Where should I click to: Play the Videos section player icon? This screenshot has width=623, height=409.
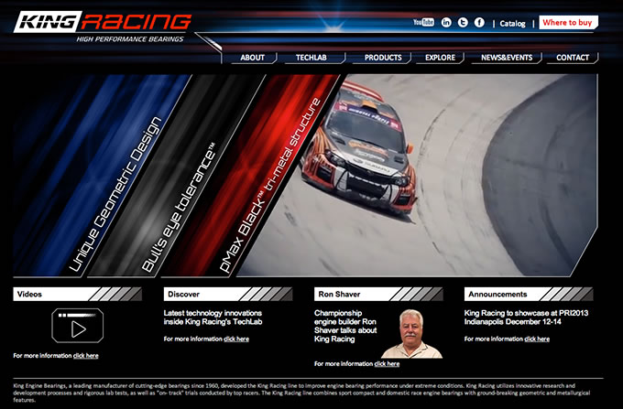pos(78,326)
